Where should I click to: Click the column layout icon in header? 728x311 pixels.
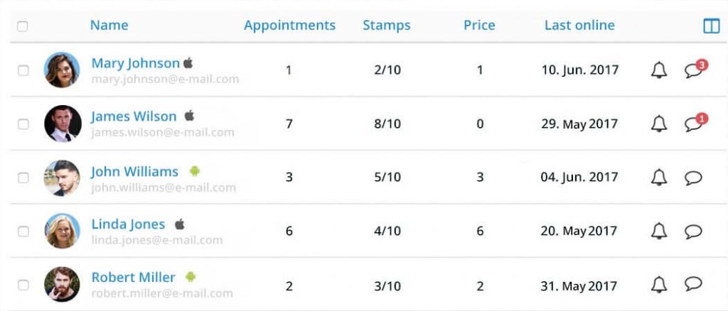(711, 26)
